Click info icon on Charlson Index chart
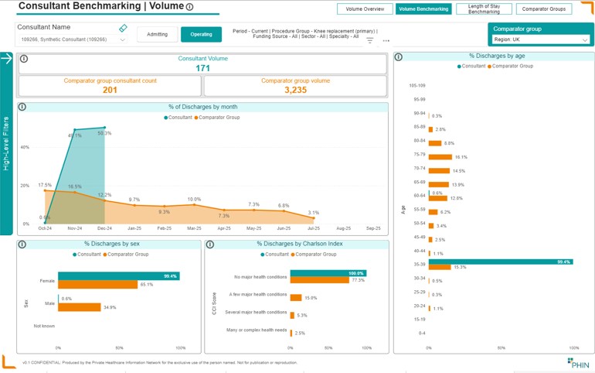Viewport: 595px width, 373px height. point(210,245)
